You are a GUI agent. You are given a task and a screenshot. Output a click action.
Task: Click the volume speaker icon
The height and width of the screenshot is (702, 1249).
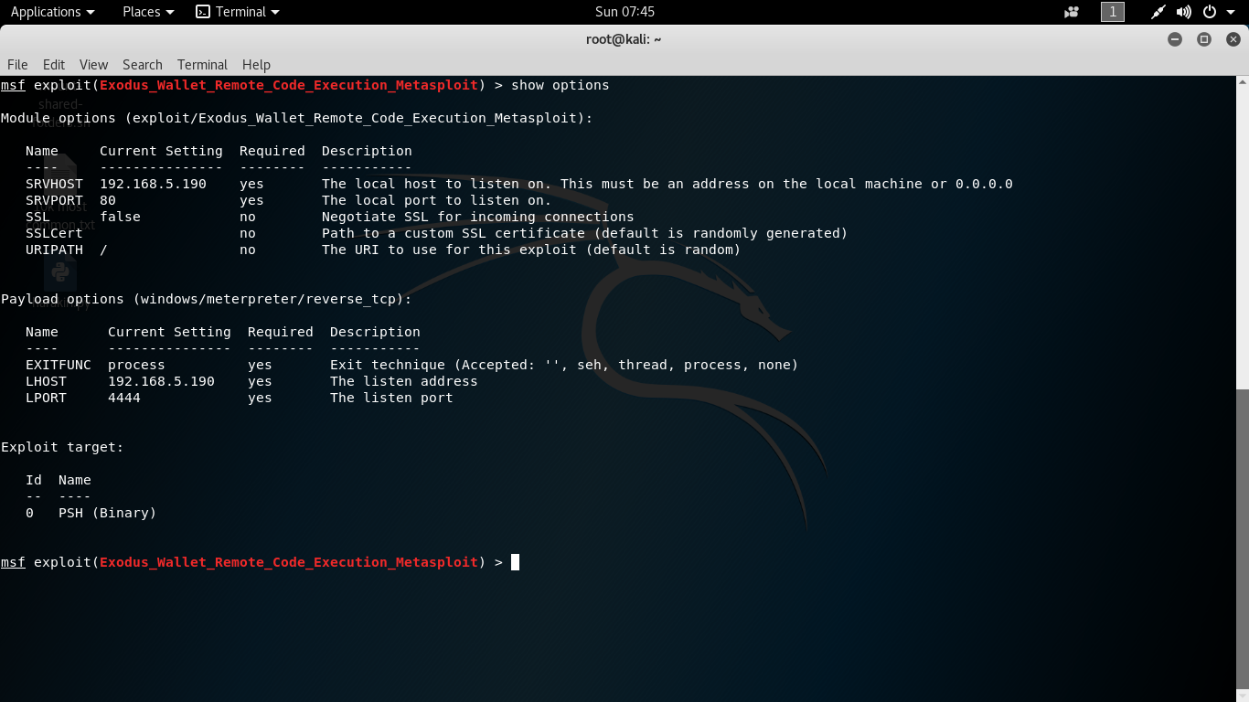[x=1184, y=12]
